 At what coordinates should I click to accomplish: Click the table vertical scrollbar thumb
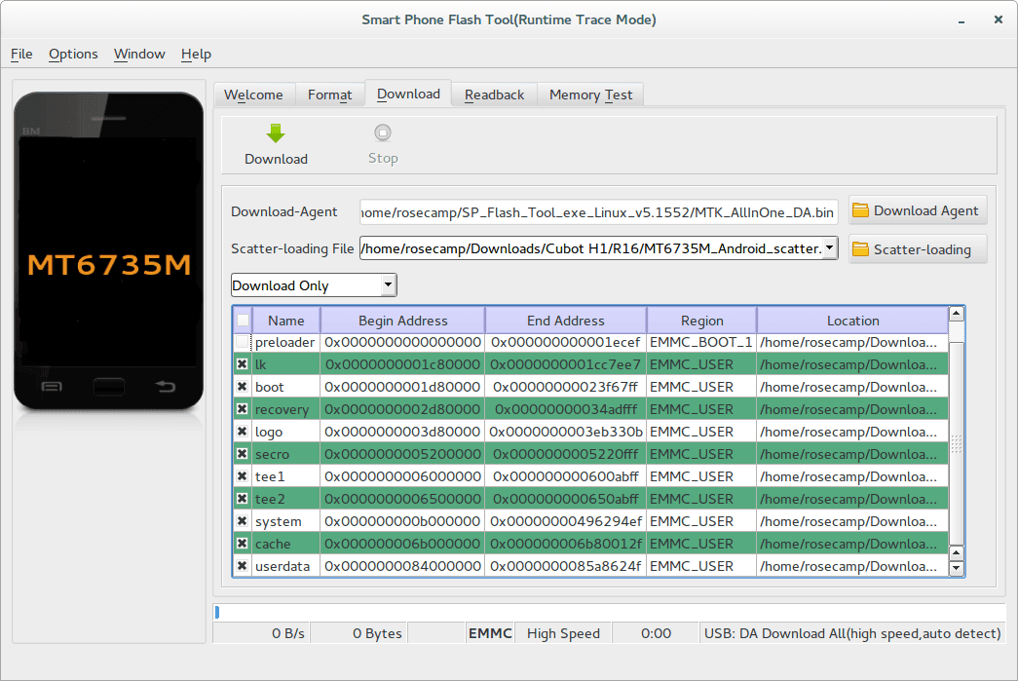tap(956, 443)
